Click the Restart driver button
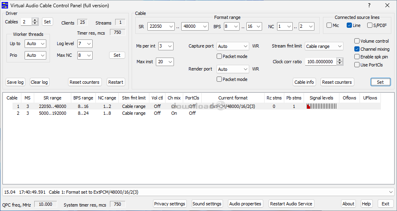The width and height of the screenshot is (397, 211). click(x=116, y=82)
